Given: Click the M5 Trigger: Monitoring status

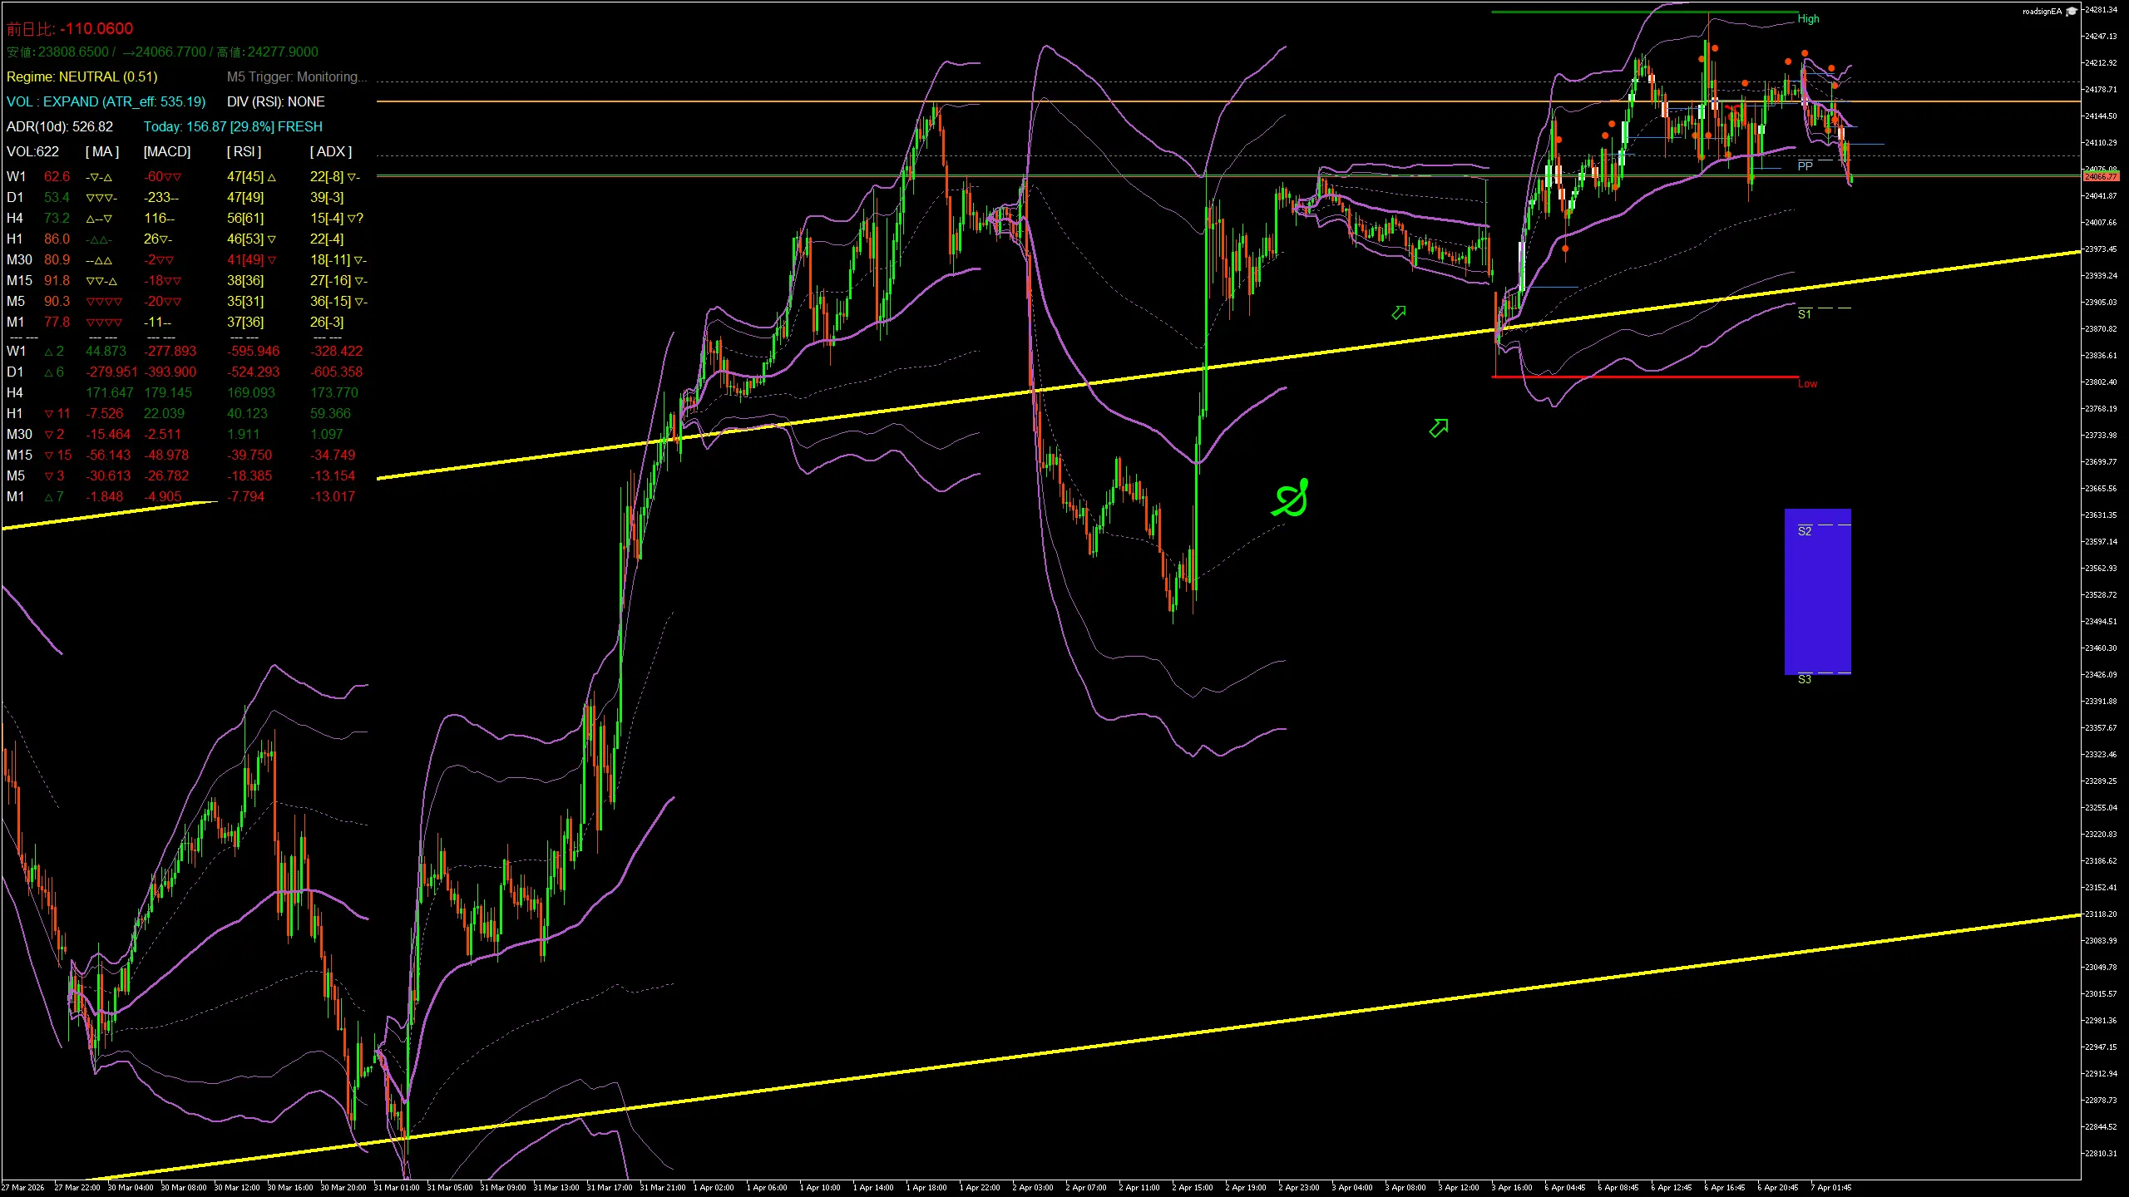Looking at the screenshot, I should [296, 76].
